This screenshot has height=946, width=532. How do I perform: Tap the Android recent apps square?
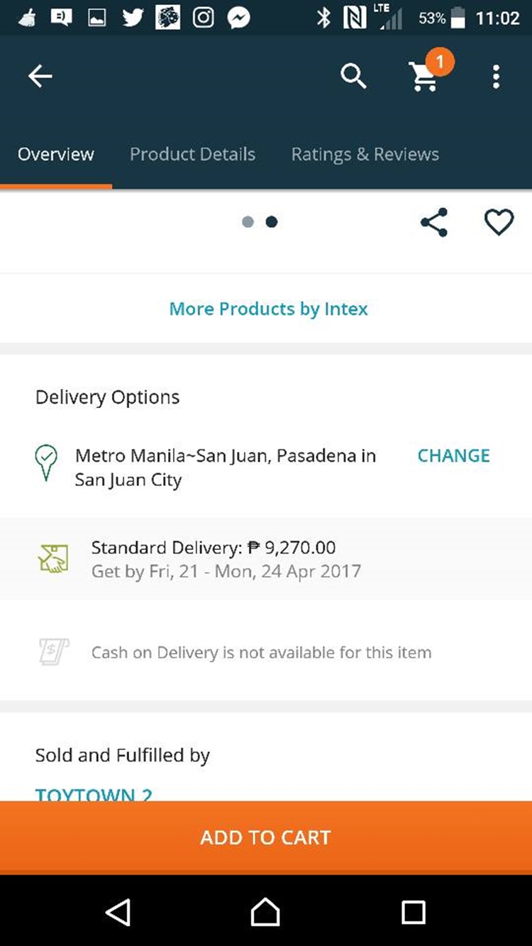pyautogui.click(x=413, y=911)
